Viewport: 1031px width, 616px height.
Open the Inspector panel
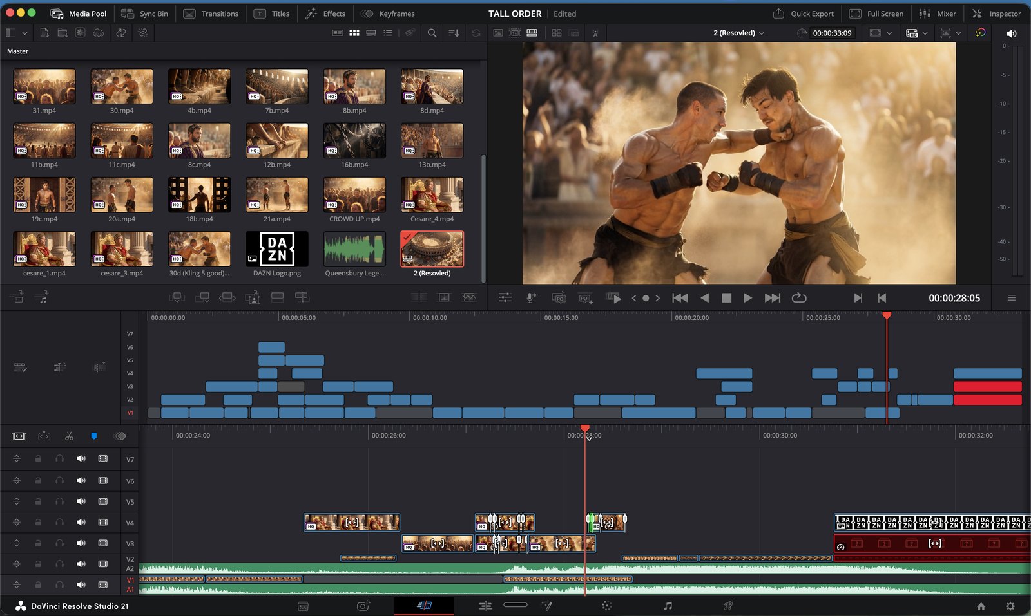click(996, 14)
